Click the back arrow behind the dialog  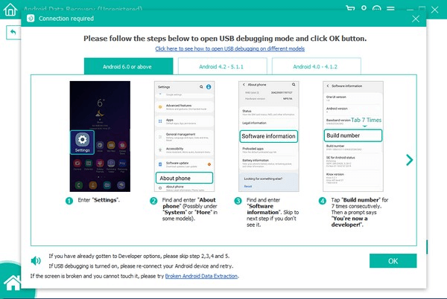click(x=13, y=33)
